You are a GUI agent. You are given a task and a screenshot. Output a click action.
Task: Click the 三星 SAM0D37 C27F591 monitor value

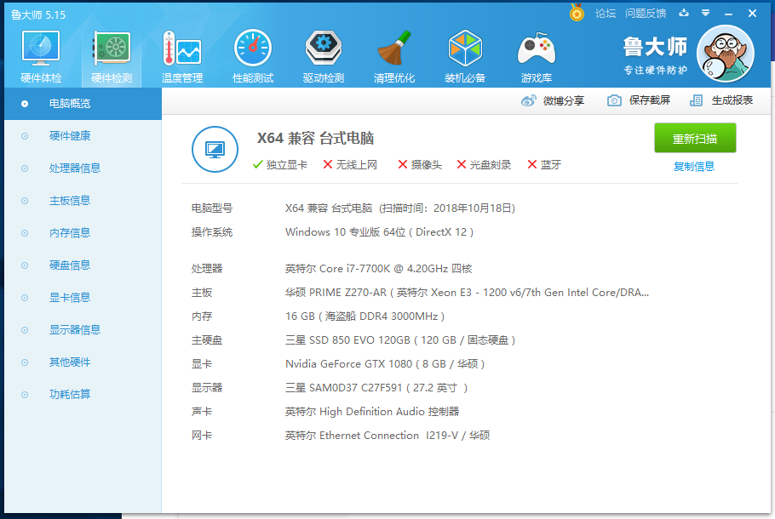(376, 388)
